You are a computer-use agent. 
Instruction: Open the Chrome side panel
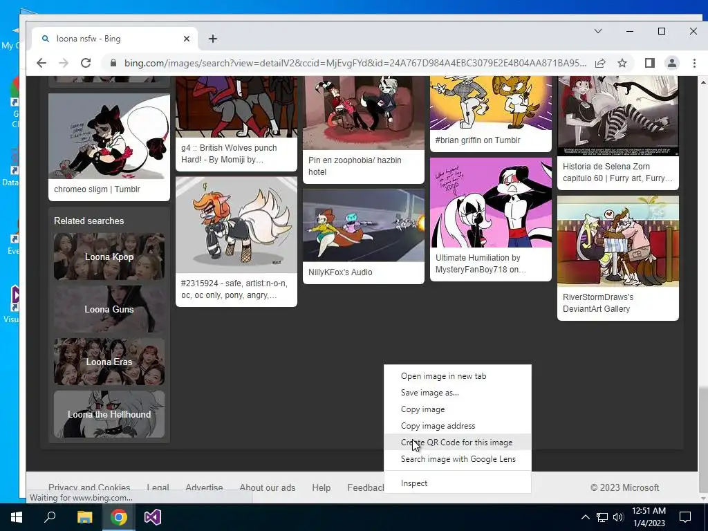pos(650,63)
